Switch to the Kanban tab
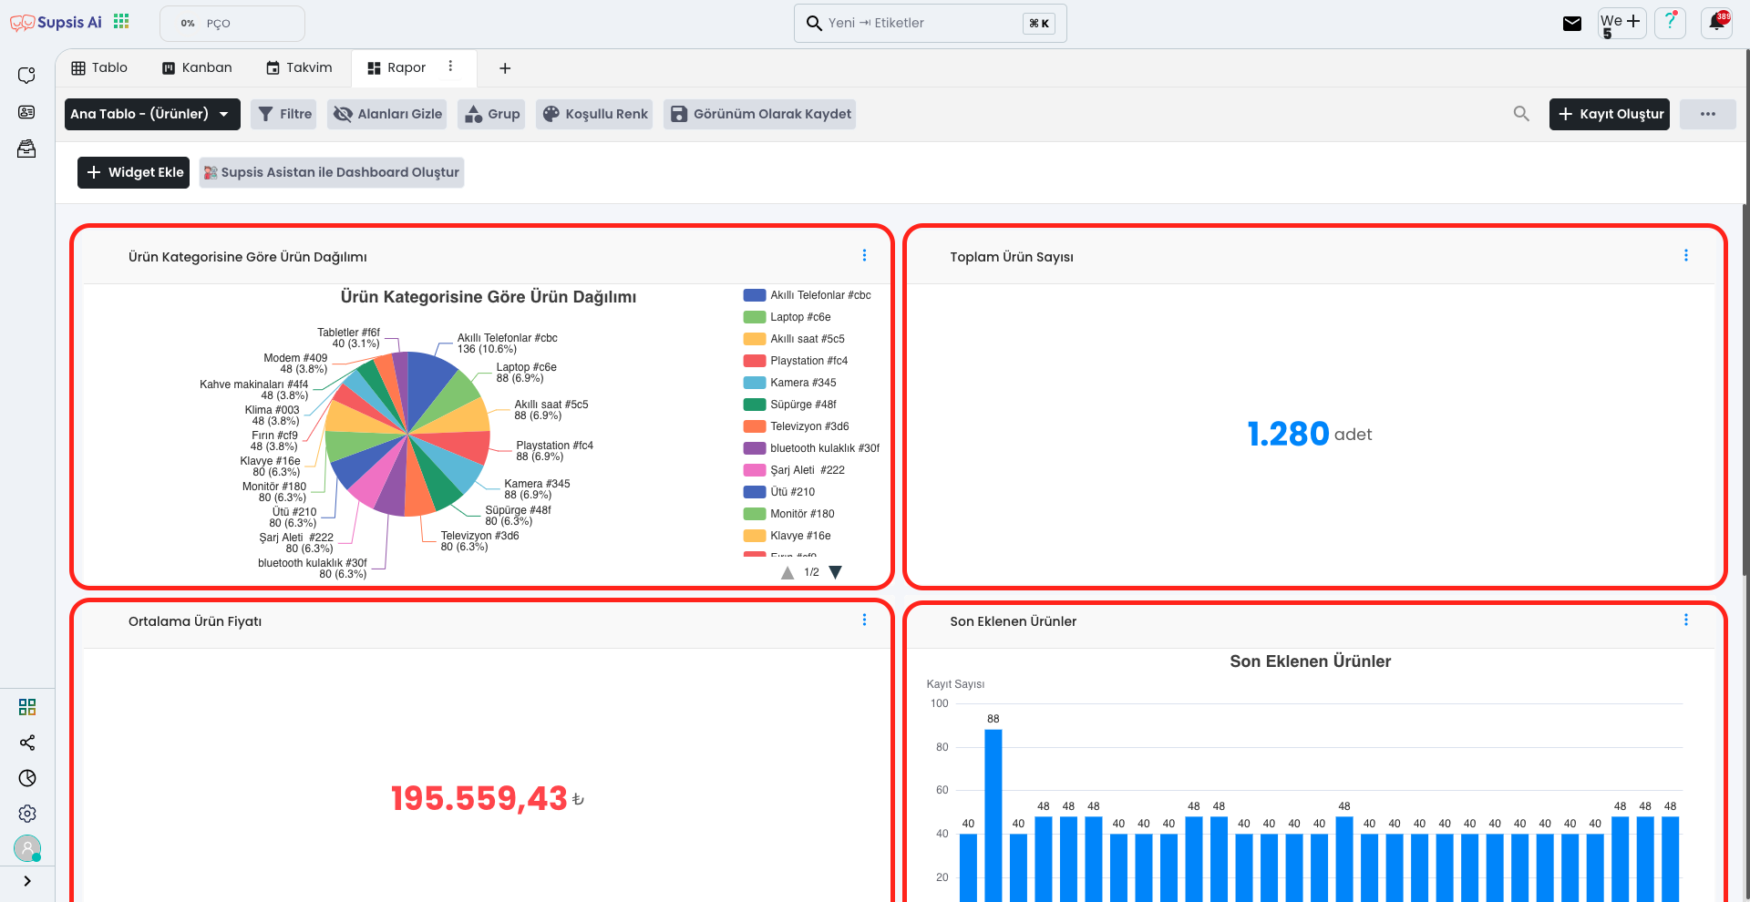 coord(197,68)
